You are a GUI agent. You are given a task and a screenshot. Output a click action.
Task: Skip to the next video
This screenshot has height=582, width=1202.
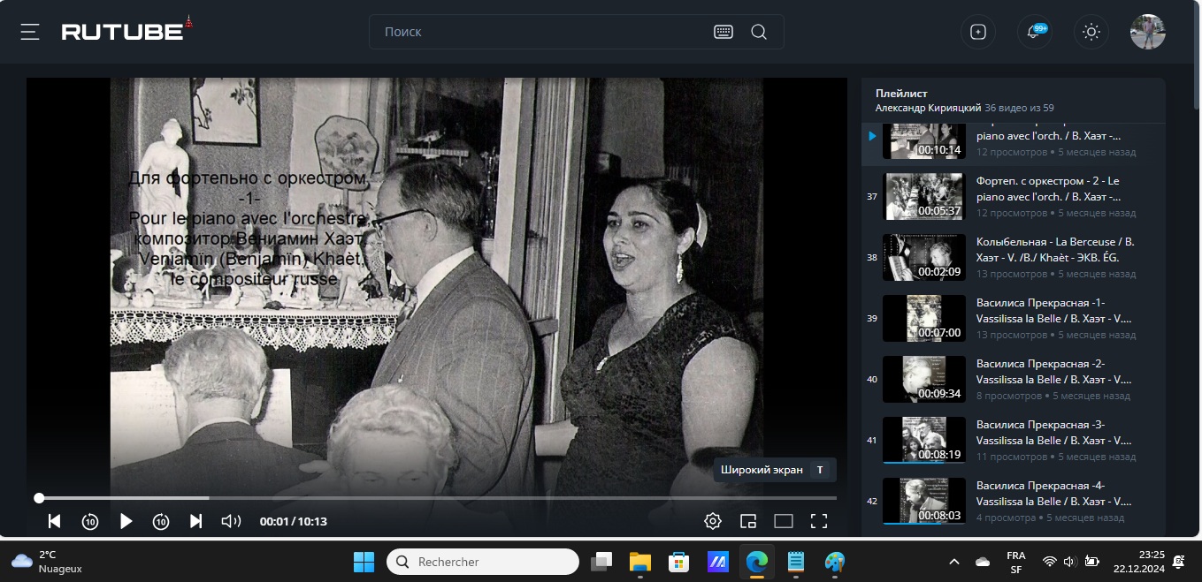(x=196, y=521)
